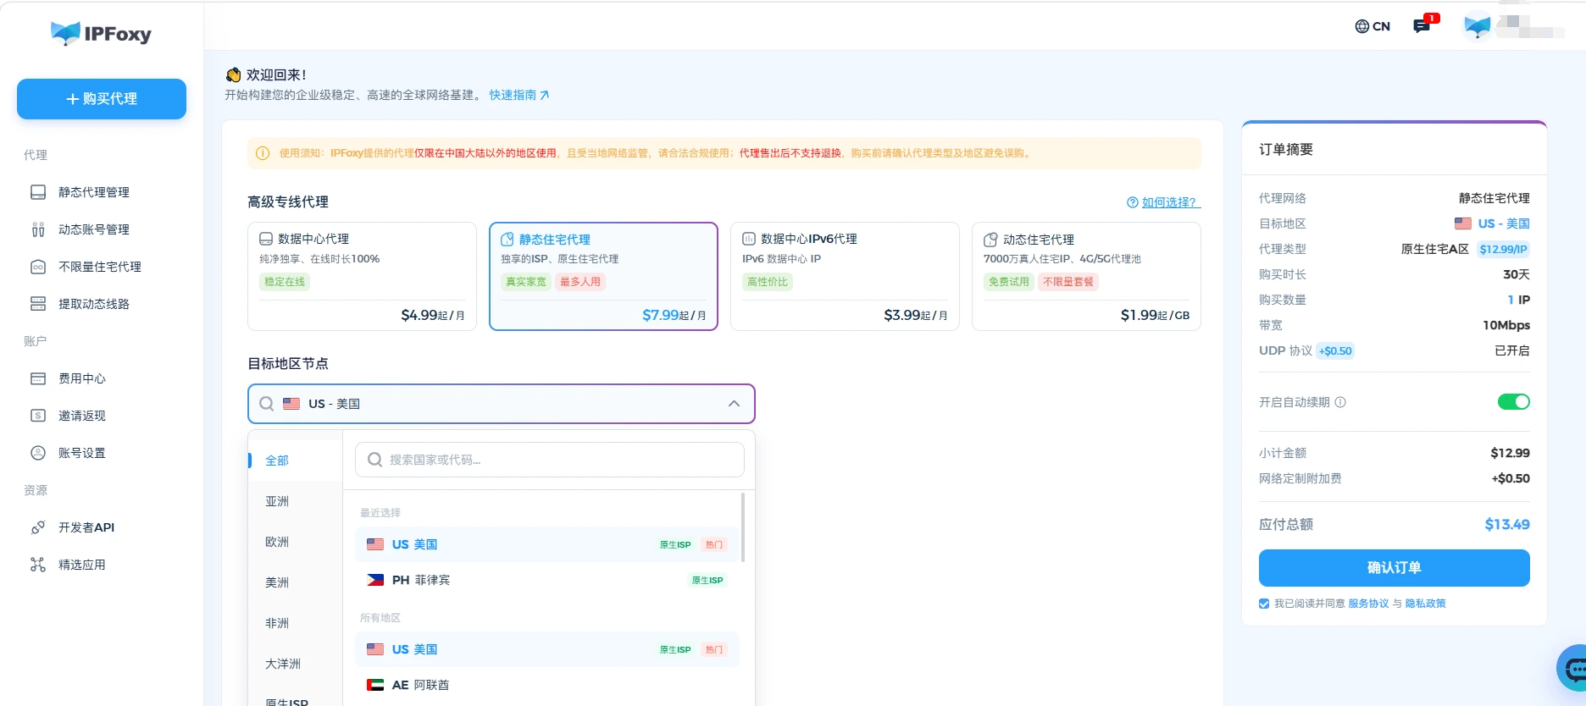Open the 开发者API sidebar icon

point(38,527)
